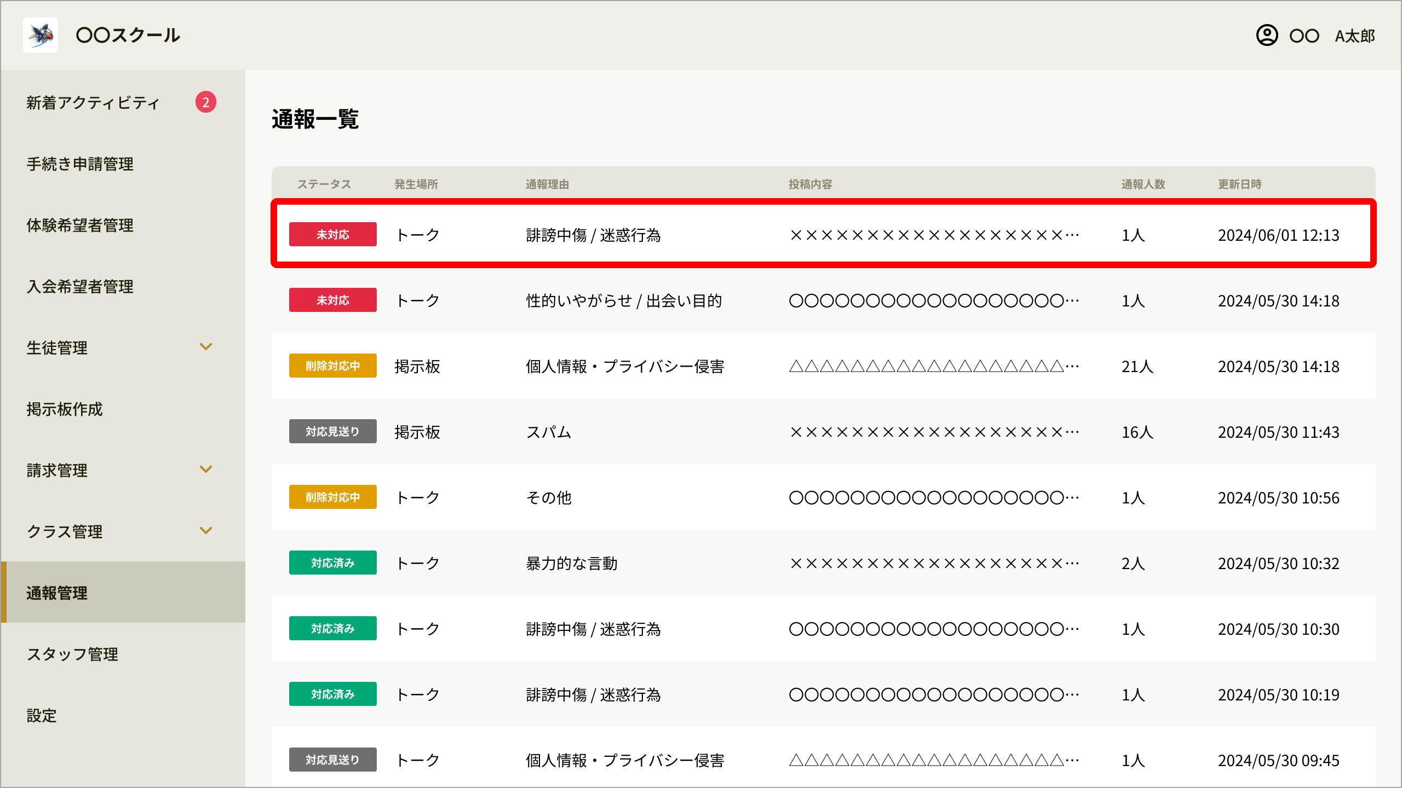The width and height of the screenshot is (1402, 788).
Task: Click the school logo icon
Action: pyautogui.click(x=41, y=35)
